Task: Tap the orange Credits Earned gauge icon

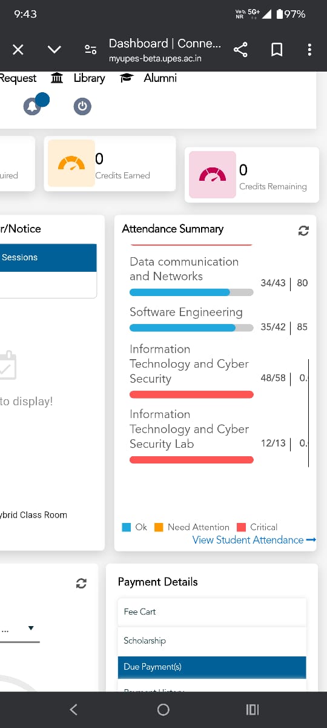Action: tap(71, 163)
